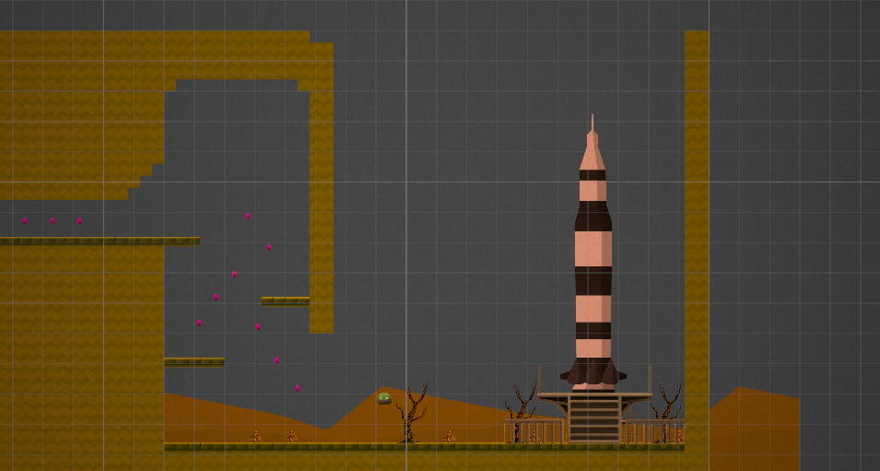
Task: Pick the leftmost gem above the long ledge
Action: tap(25, 220)
